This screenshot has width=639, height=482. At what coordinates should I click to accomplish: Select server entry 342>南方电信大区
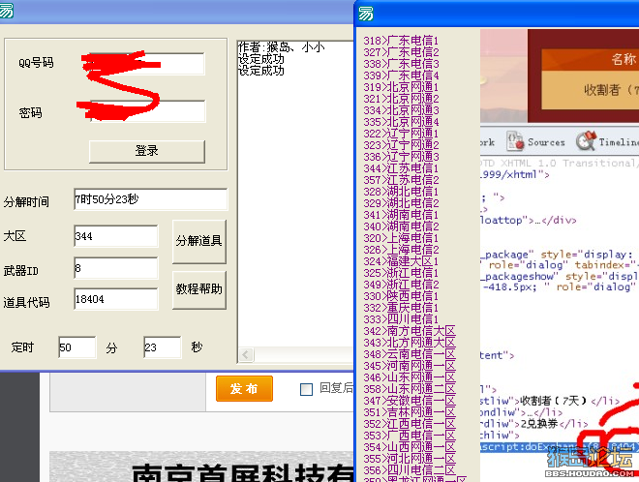tap(410, 331)
